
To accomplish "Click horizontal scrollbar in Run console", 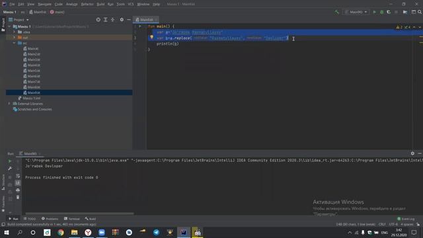I will [x=79, y=214].
